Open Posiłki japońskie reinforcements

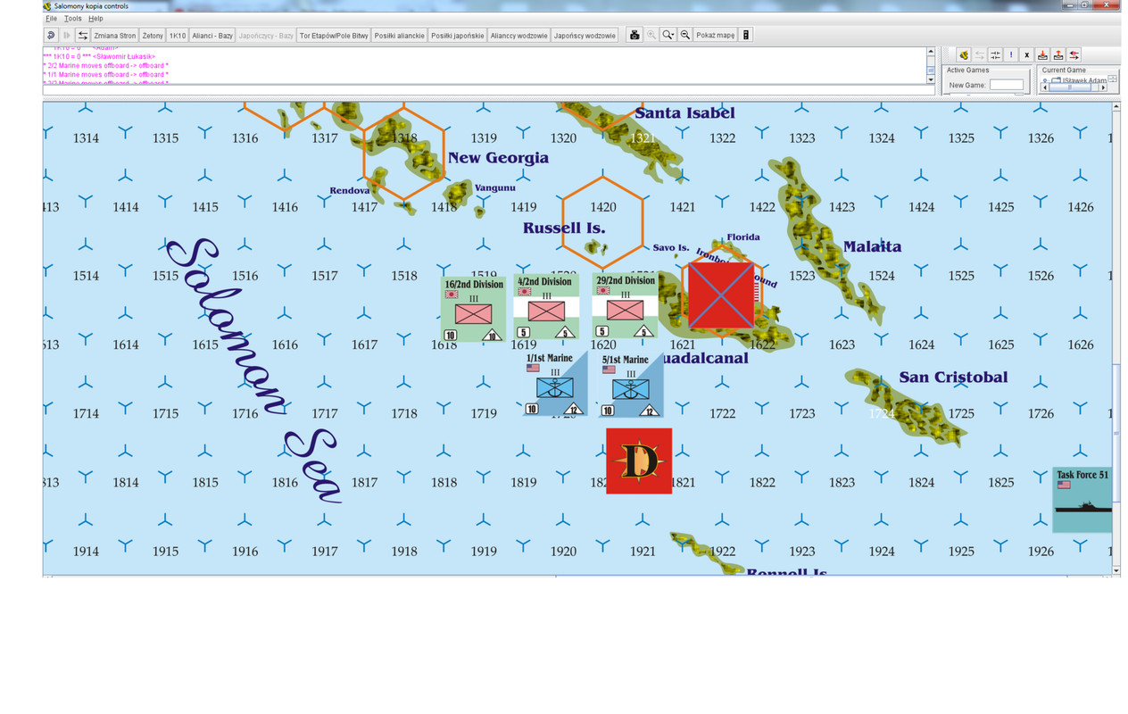[x=457, y=35]
